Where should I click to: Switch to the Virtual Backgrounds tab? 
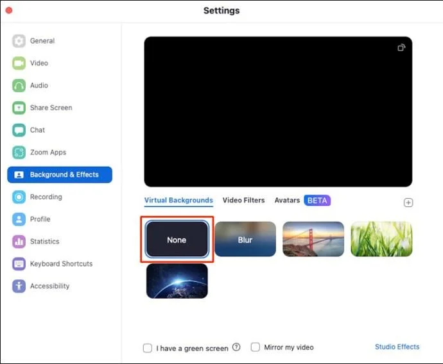pyautogui.click(x=178, y=200)
